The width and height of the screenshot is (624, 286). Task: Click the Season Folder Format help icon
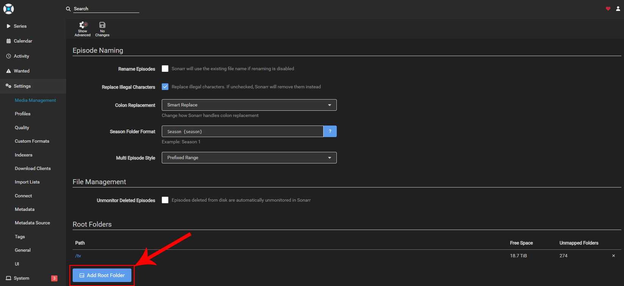pyautogui.click(x=330, y=131)
